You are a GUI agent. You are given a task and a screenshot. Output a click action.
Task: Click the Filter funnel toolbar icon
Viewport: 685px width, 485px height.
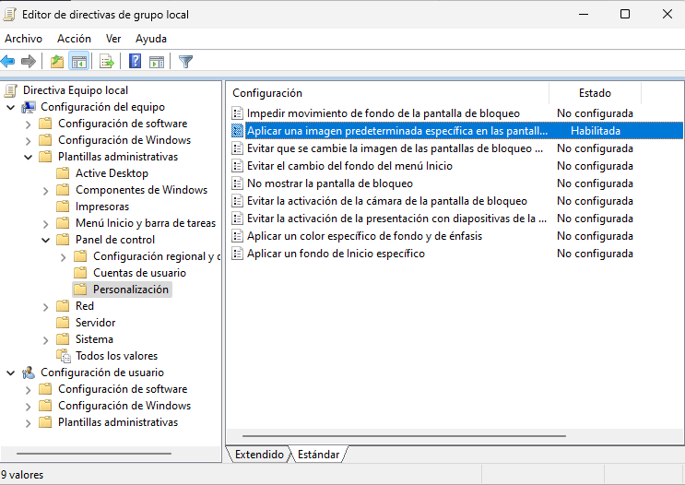coord(185,62)
